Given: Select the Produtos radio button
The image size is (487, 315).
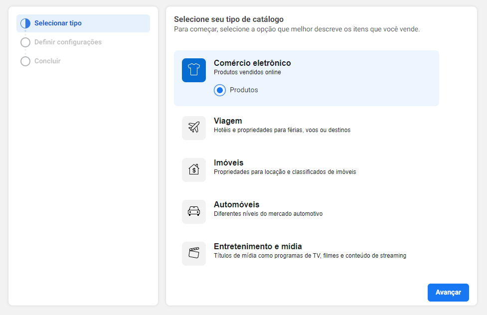Looking at the screenshot, I should (220, 90).
